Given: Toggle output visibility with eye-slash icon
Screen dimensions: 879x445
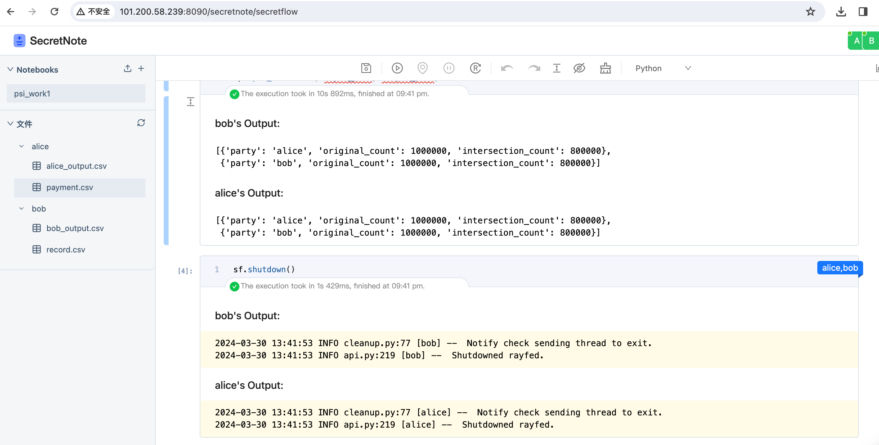Looking at the screenshot, I should 579,68.
